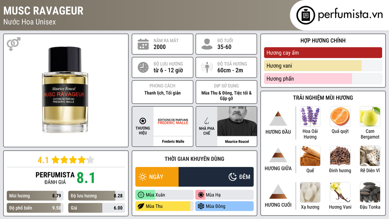
Task: Click the Rễ Diên Vĩ orris root image
Action: point(370,156)
